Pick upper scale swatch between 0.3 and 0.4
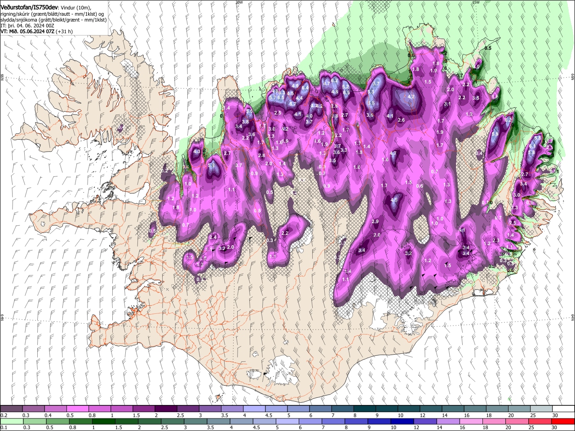This screenshot has height=431, width=575. 33,409
